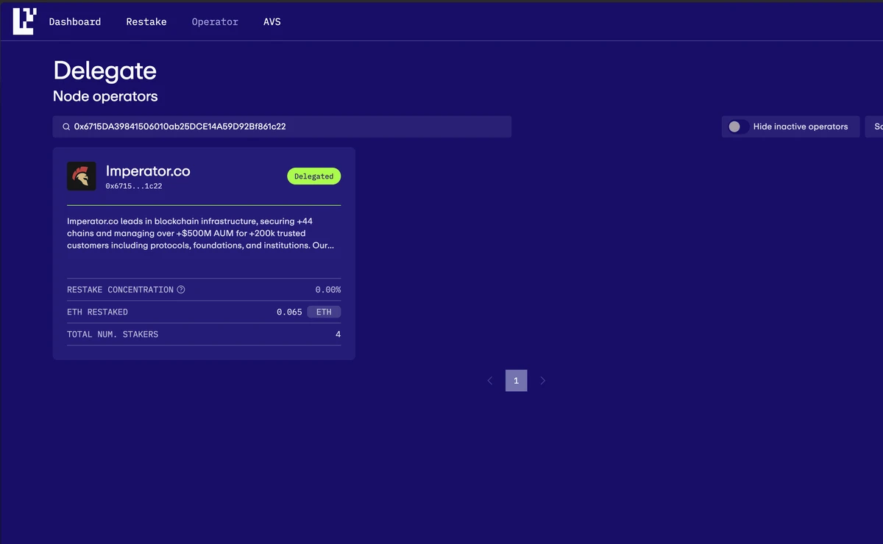883x544 pixels.
Task: Switch to the Restake tab
Action: [x=146, y=22]
